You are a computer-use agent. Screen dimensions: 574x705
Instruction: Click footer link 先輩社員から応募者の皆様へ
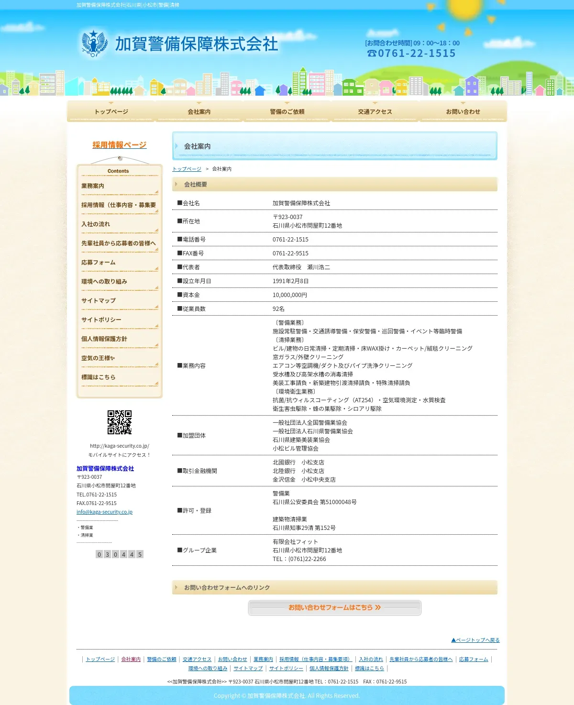click(x=421, y=659)
